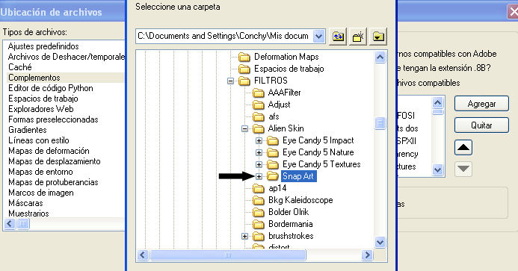Click file types list scroll left arrow
Image resolution: width=518 pixels, height=271 pixels.
point(10,224)
